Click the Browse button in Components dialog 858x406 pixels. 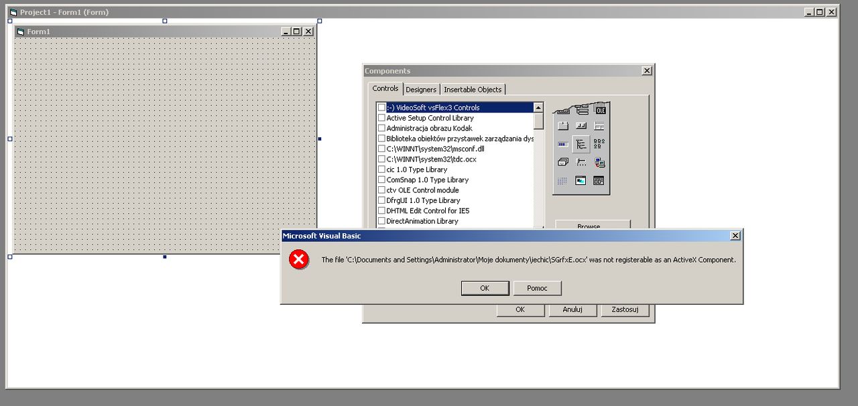click(593, 226)
